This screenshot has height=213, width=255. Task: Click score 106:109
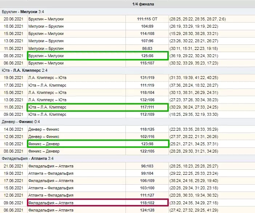pos(147,181)
